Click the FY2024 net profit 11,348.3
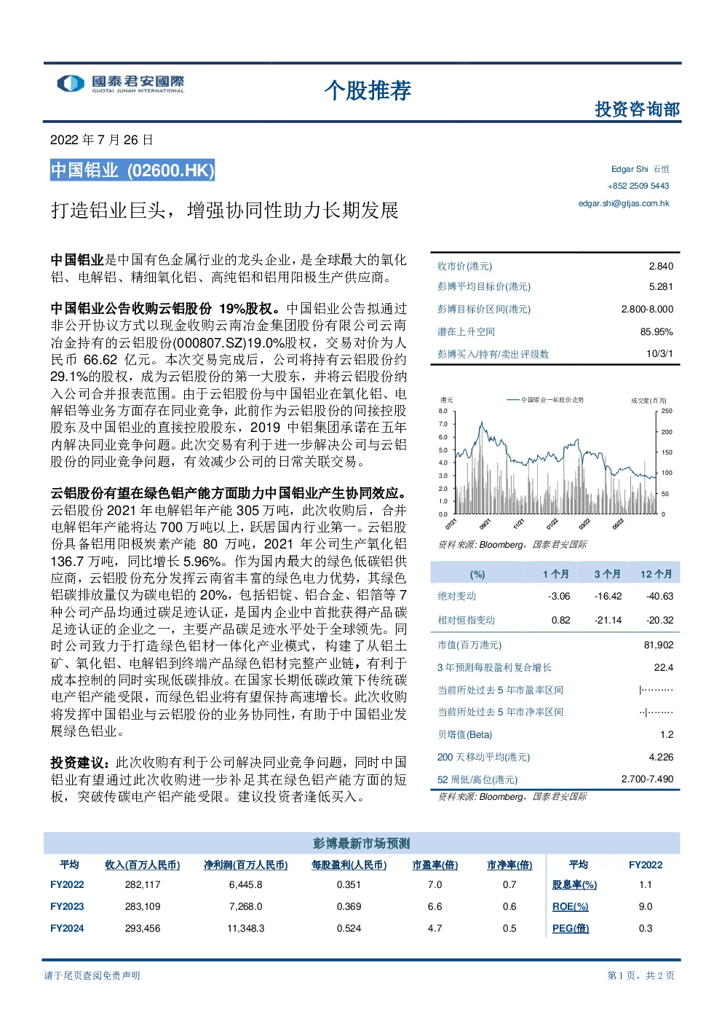This screenshot has width=722, height=1022. (x=246, y=929)
